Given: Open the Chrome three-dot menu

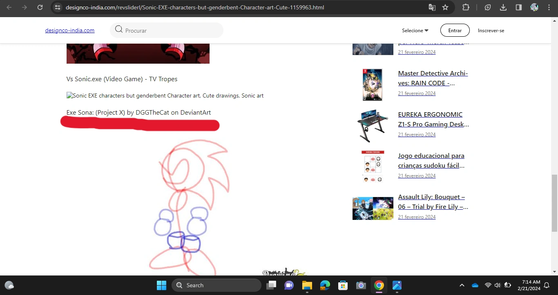Looking at the screenshot, I should click(549, 7).
